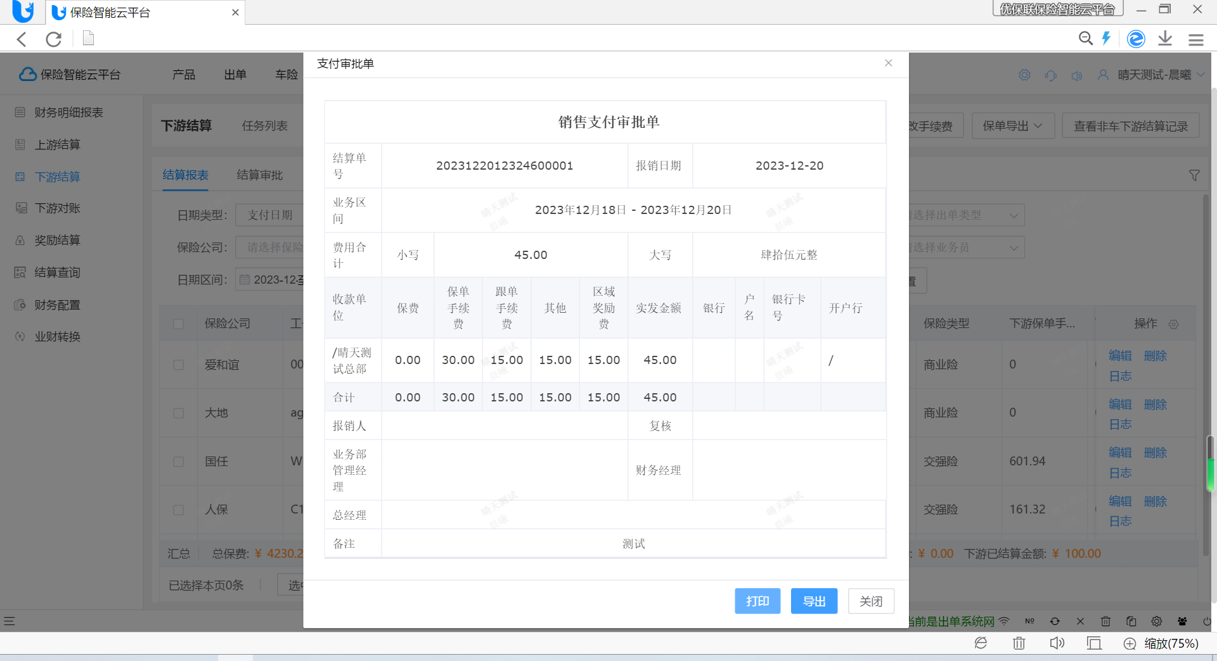Open downloads with the download arrow icon

tap(1165, 39)
